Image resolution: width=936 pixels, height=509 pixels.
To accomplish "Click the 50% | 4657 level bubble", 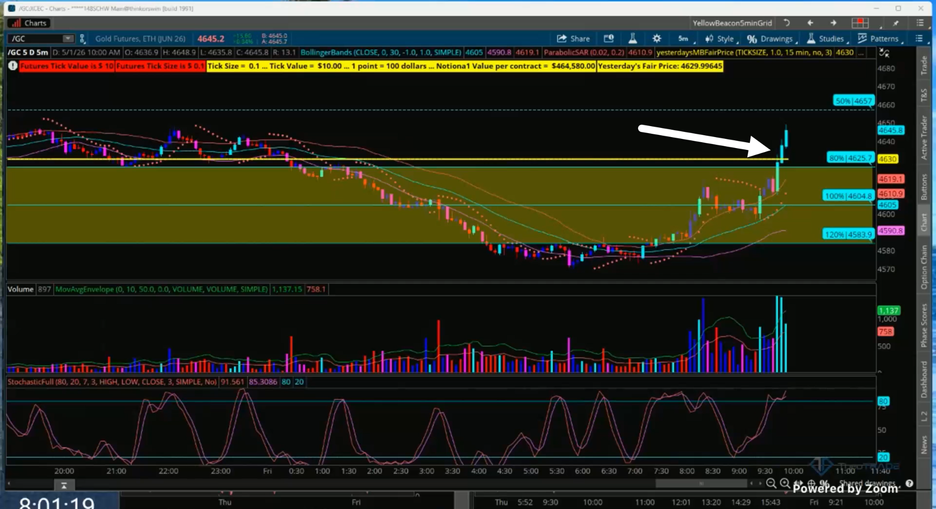I will pos(853,101).
